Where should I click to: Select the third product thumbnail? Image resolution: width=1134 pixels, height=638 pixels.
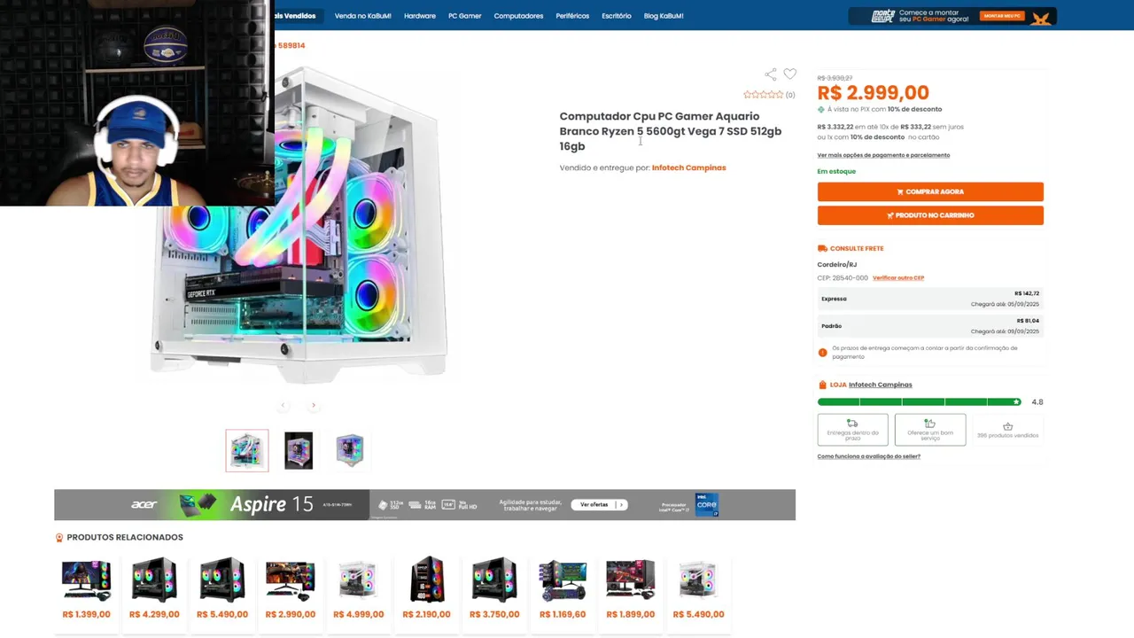point(350,450)
